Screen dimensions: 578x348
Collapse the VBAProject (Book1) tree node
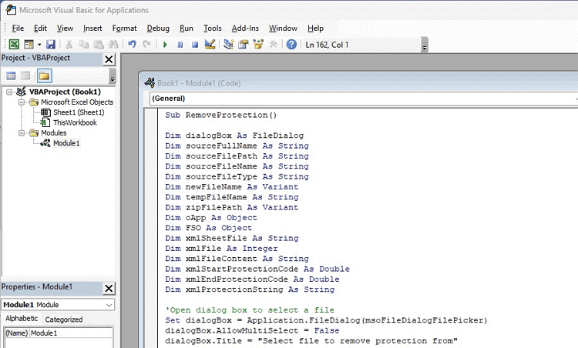point(9,92)
